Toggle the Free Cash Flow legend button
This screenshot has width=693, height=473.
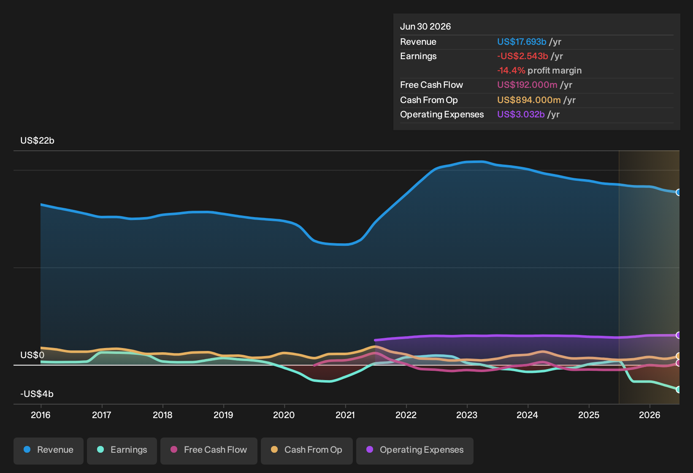209,450
